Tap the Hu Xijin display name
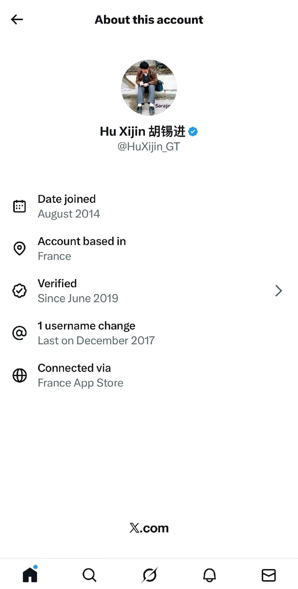 coord(142,132)
